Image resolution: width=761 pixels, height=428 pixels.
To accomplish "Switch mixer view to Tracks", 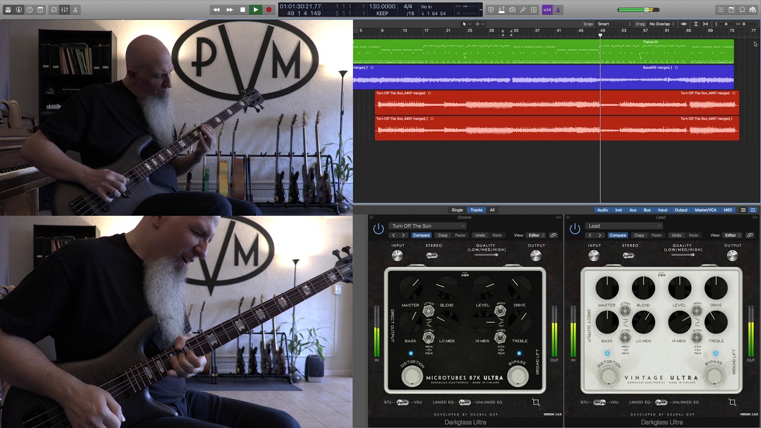I will [476, 210].
